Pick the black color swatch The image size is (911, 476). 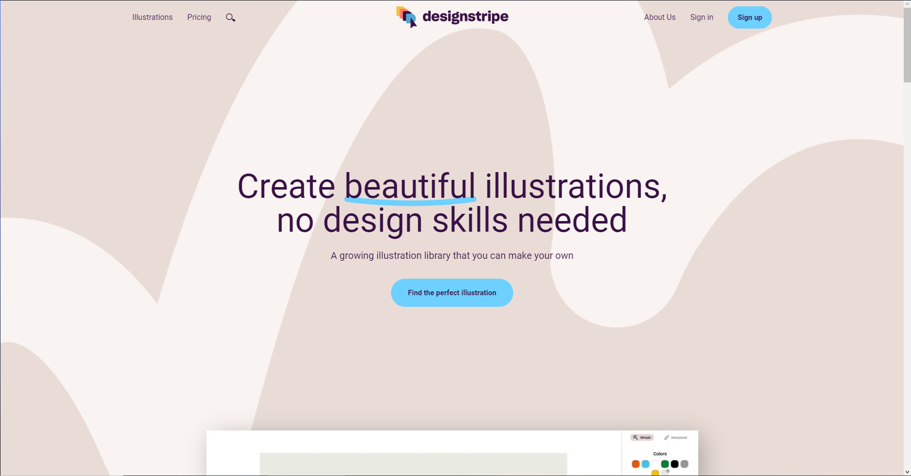click(675, 464)
